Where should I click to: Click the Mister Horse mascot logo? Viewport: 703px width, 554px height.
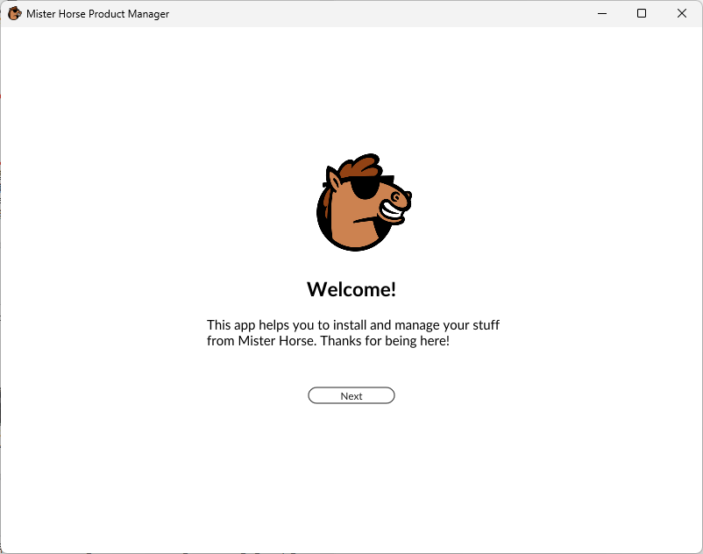(x=361, y=203)
